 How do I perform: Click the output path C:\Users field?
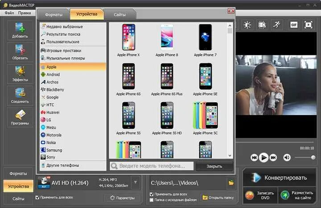click(x=188, y=183)
